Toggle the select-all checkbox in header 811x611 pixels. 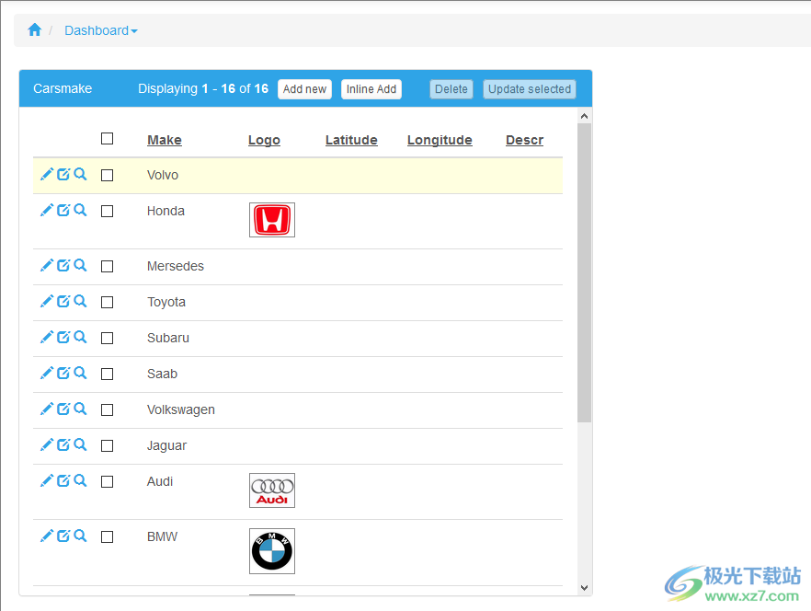click(108, 139)
